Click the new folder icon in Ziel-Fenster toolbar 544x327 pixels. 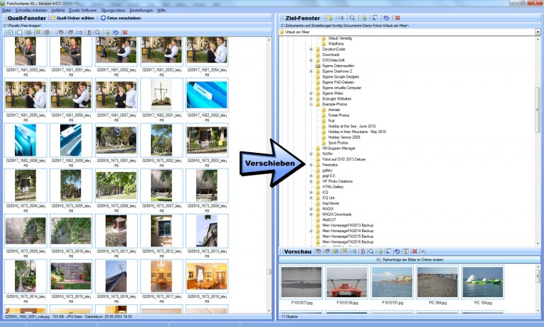(330, 16)
